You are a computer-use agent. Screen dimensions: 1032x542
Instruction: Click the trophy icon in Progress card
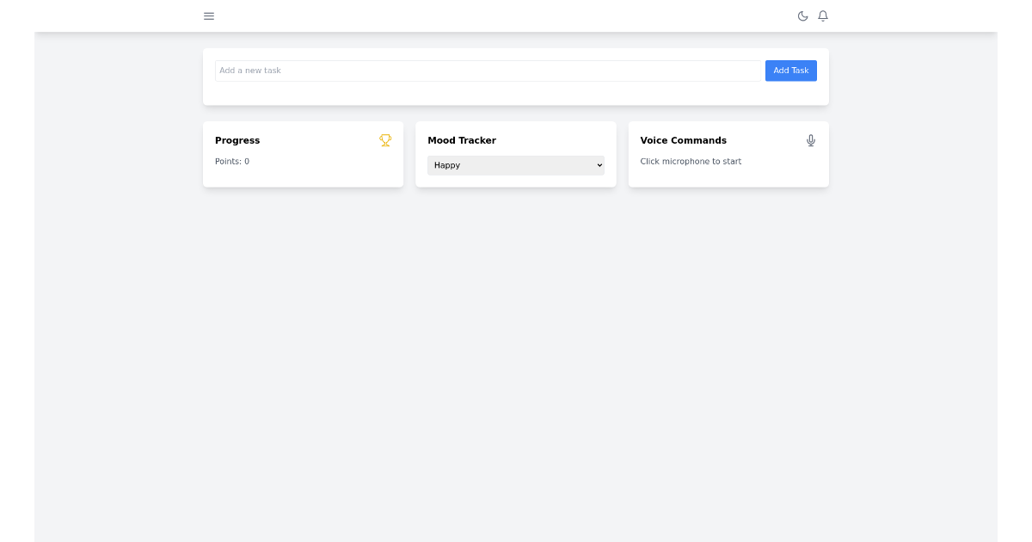385,140
